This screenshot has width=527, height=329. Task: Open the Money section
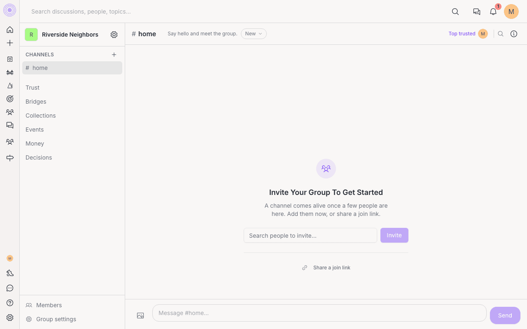pyautogui.click(x=35, y=144)
